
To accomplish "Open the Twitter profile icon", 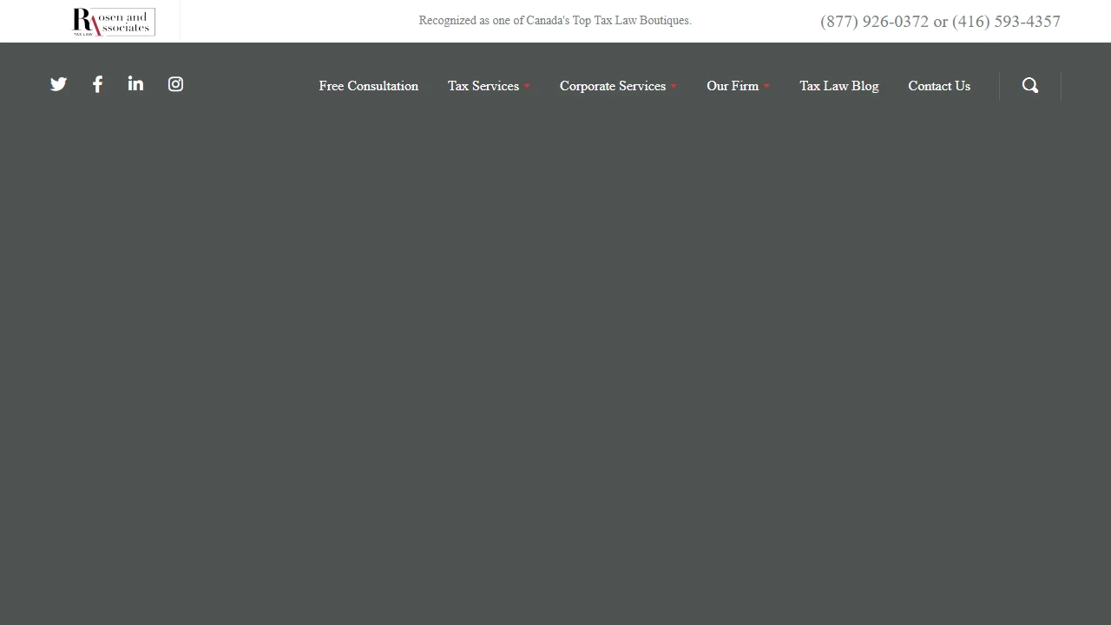I will click(58, 84).
